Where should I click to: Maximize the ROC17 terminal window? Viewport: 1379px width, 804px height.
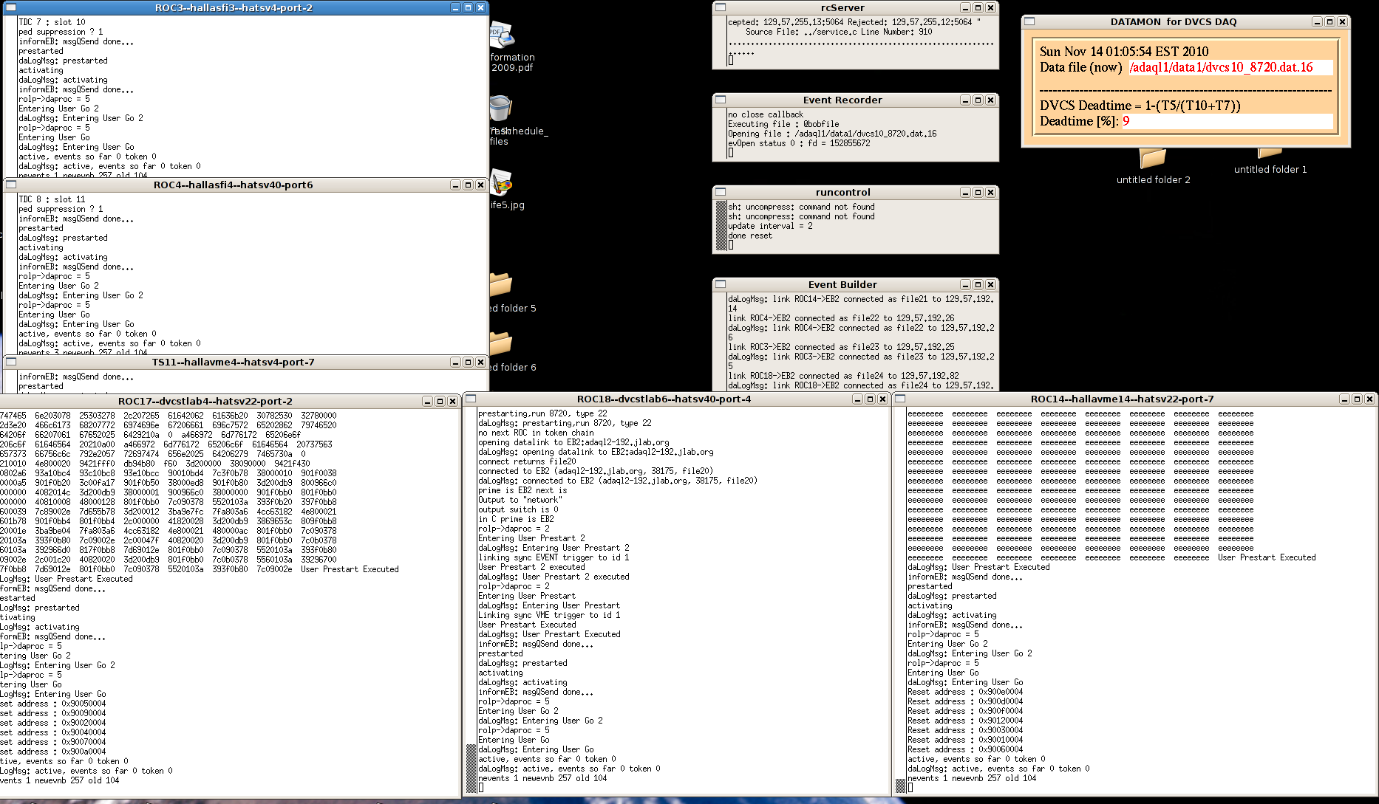click(440, 401)
